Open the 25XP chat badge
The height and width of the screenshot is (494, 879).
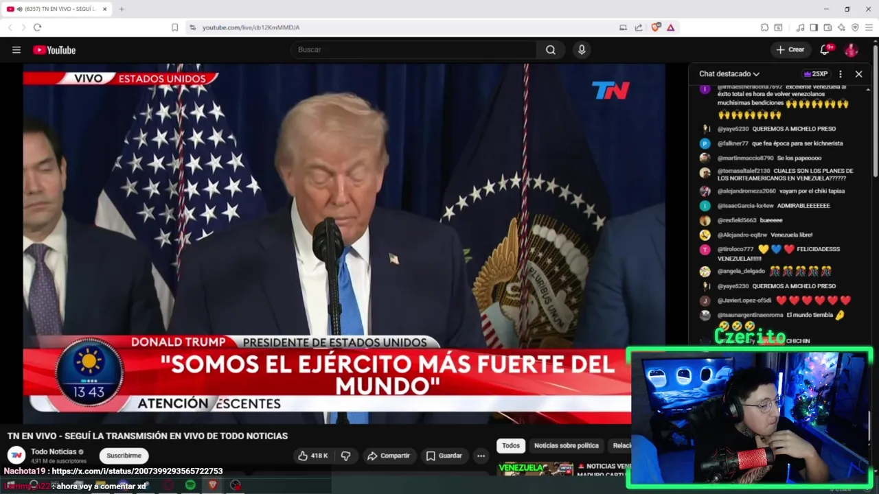pyautogui.click(x=816, y=74)
